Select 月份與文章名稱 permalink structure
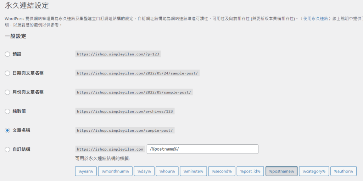This screenshot has width=363, height=181. (7, 92)
